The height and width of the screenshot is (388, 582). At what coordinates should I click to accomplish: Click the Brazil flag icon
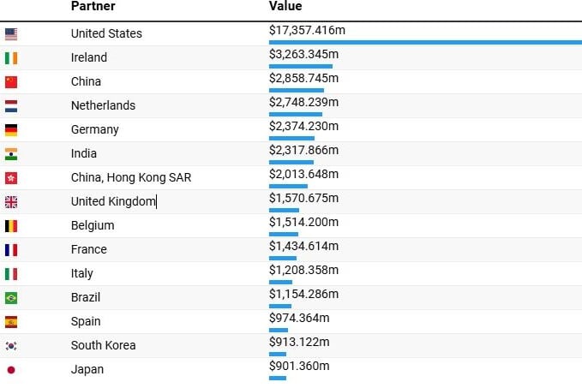click(11, 298)
